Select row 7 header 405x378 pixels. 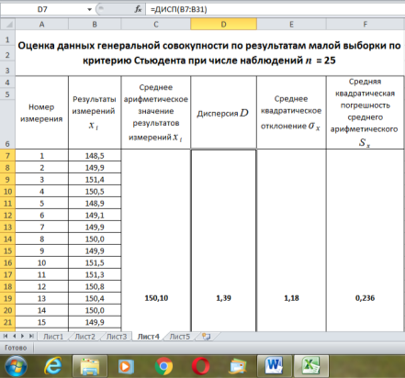click(7, 156)
